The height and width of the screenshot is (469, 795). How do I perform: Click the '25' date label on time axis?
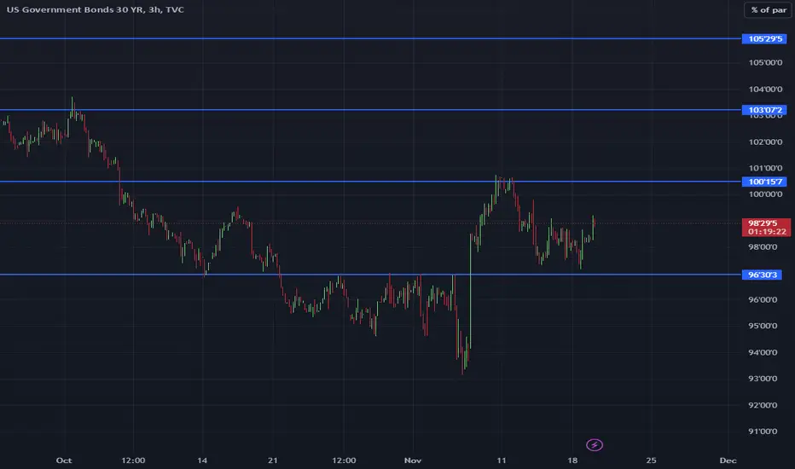tap(651, 460)
